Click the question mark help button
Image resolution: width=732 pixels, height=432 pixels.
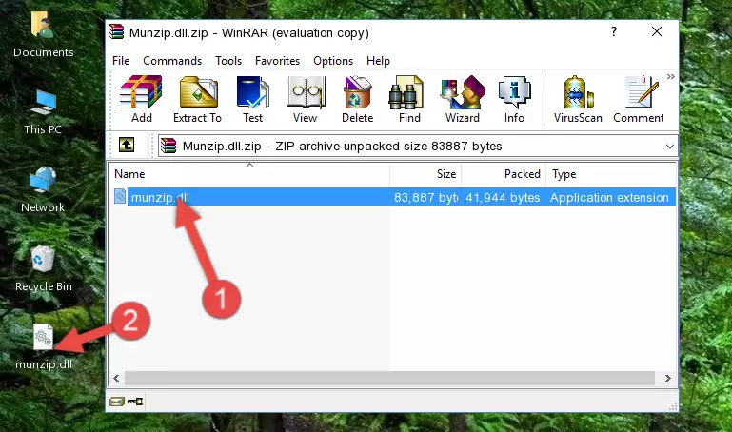(614, 31)
